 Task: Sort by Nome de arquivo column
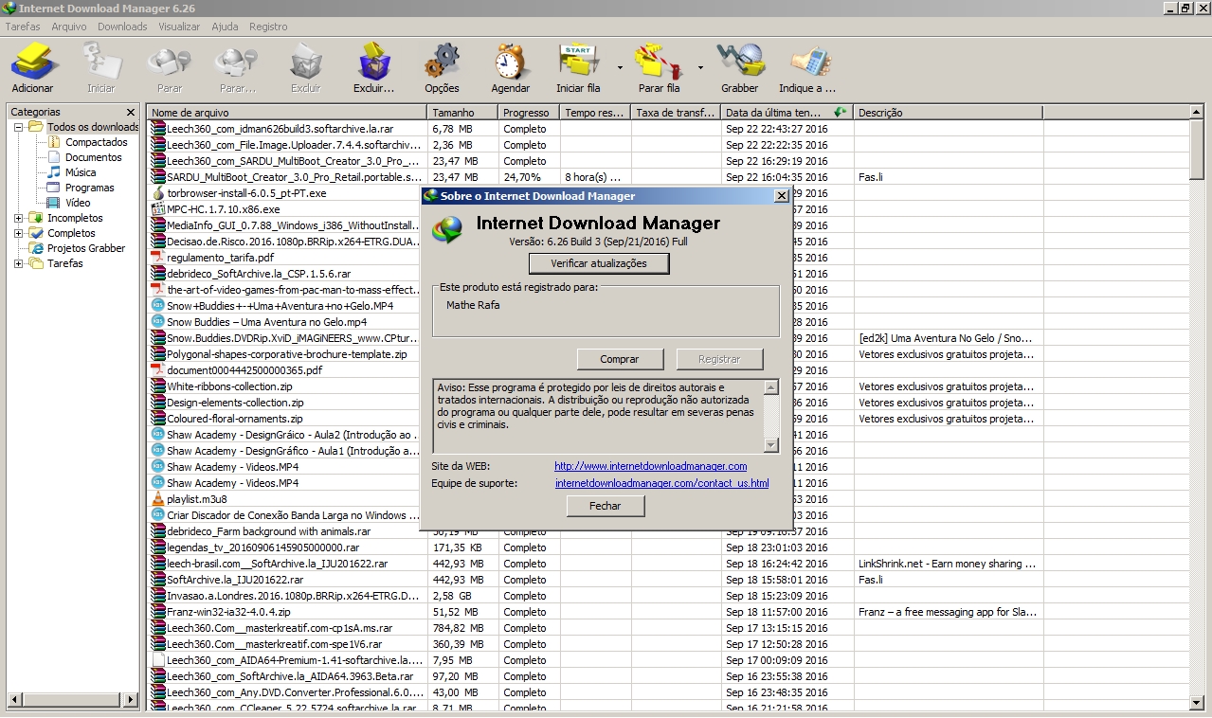tap(287, 113)
